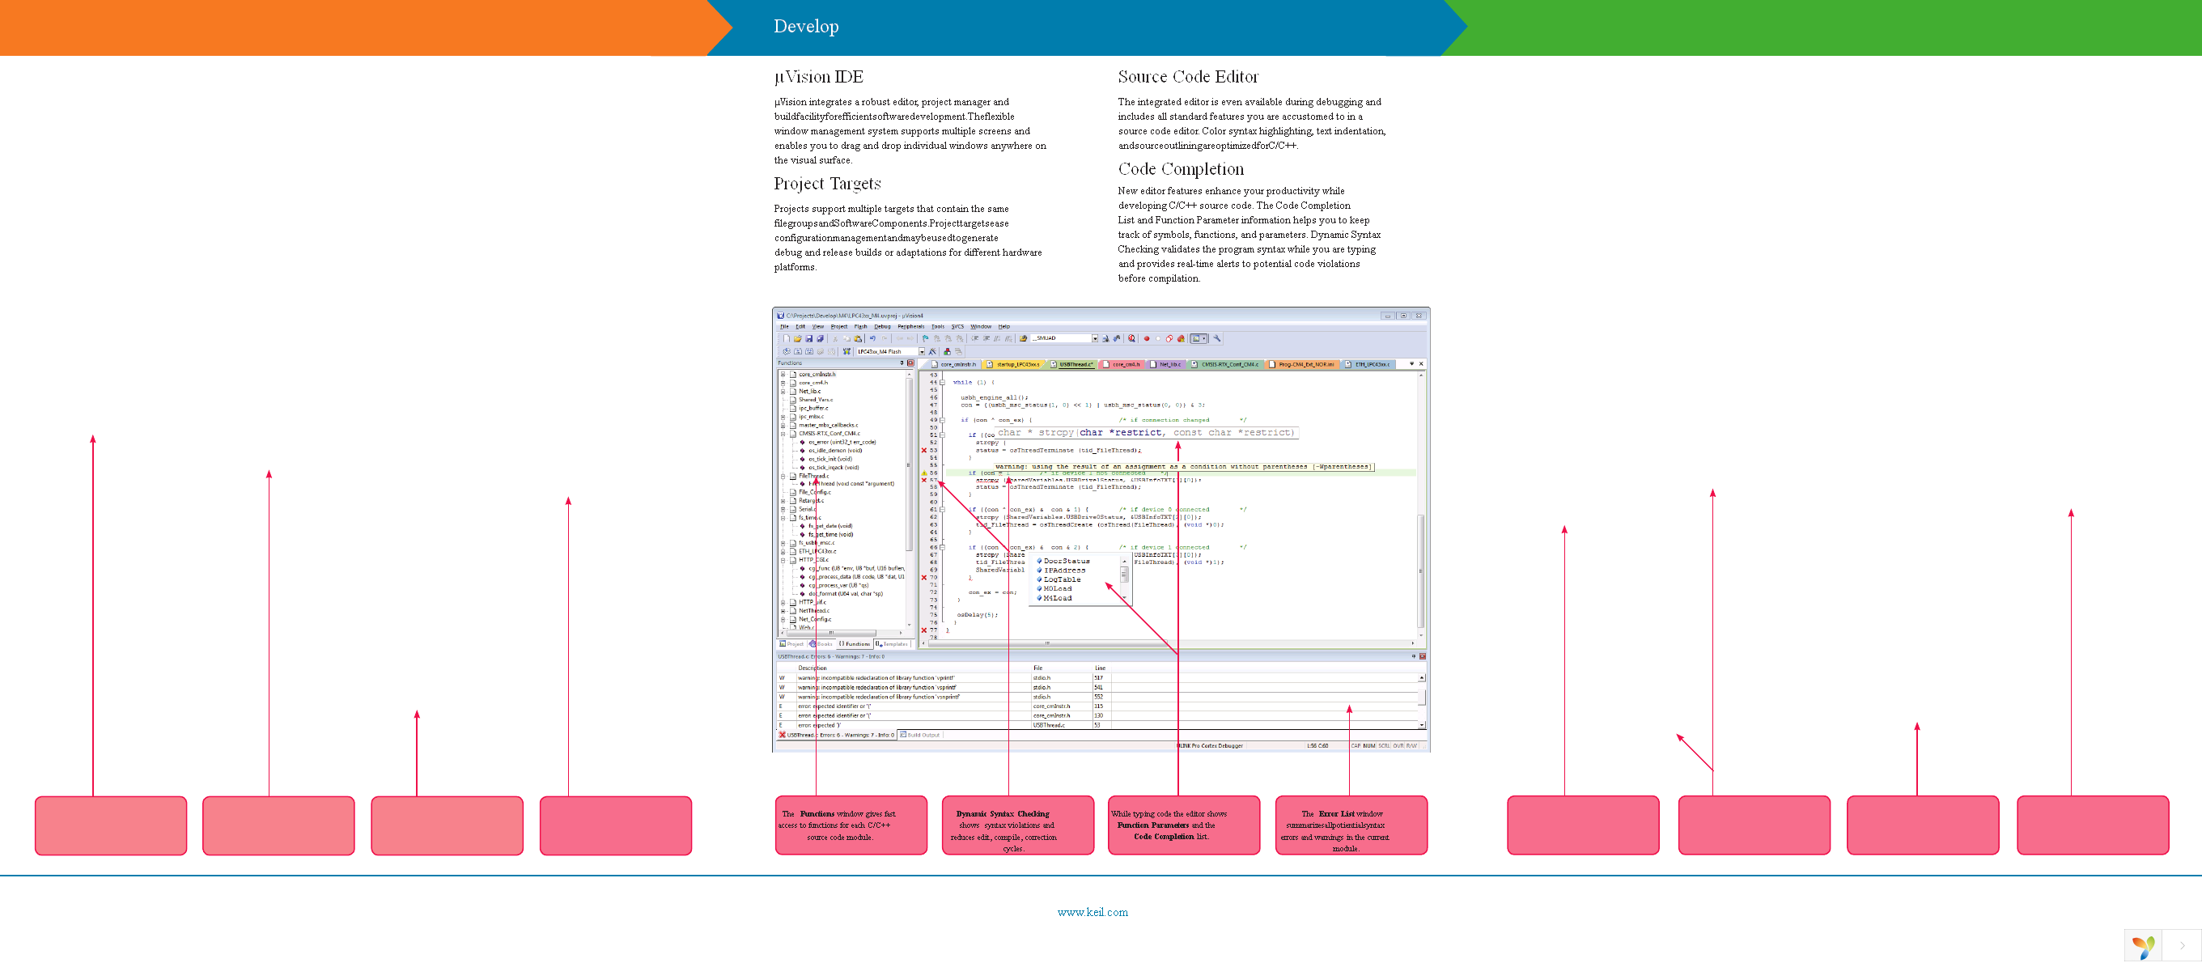The height and width of the screenshot is (963, 2202).
Task: Pin the Functions panel with the pin icon
Action: pos(902,363)
